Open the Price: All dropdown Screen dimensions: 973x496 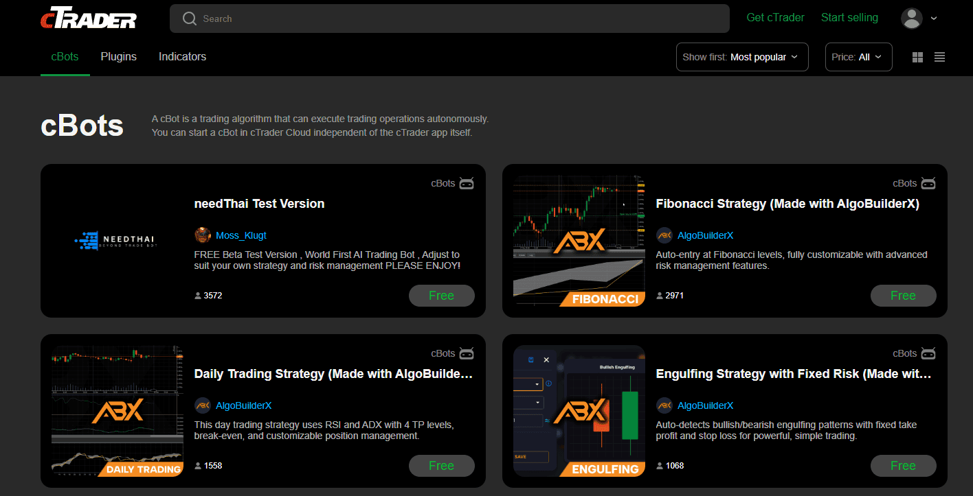(859, 57)
